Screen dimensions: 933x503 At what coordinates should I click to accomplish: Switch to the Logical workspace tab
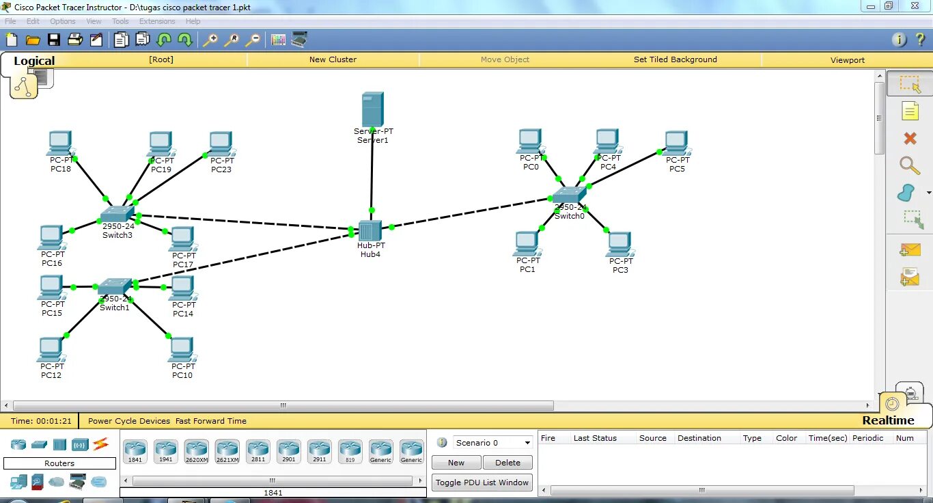point(34,61)
